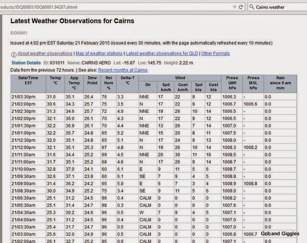Open 'Map of weather stations' link

tap(99, 53)
